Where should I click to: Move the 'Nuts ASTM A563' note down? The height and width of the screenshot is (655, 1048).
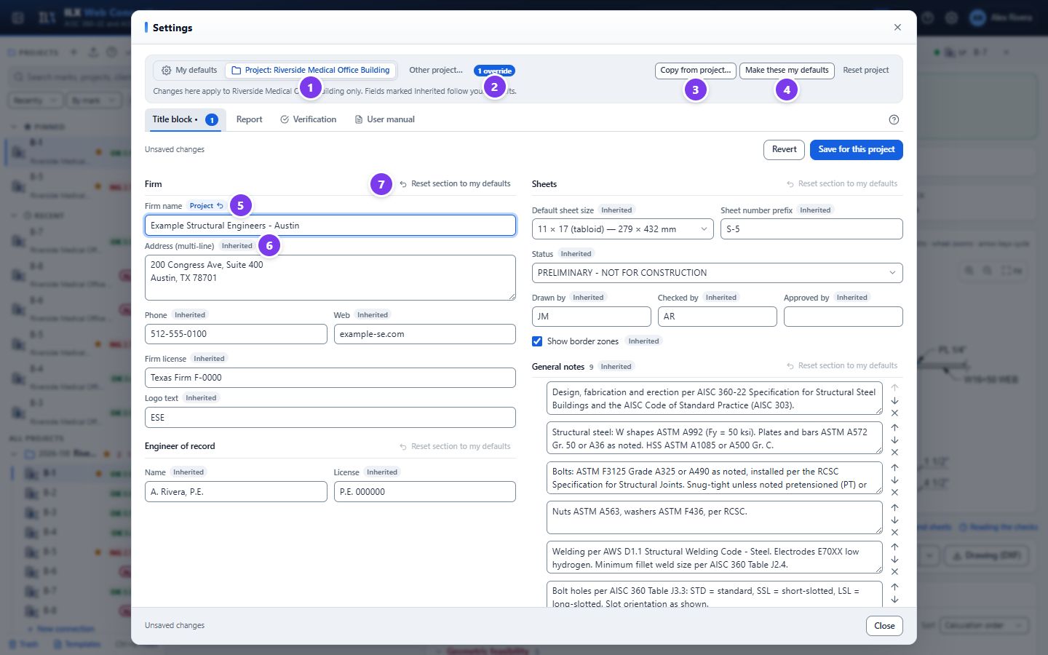pos(894,520)
